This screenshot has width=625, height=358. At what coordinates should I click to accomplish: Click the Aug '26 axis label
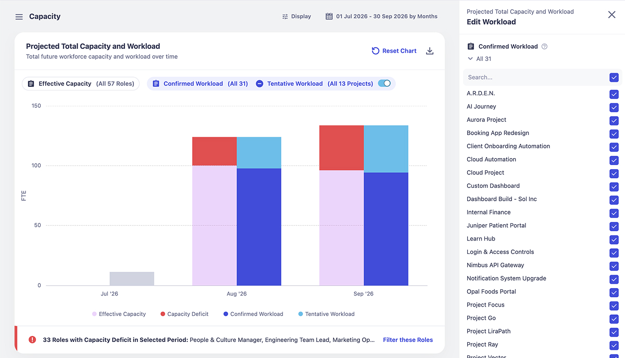pos(237,294)
